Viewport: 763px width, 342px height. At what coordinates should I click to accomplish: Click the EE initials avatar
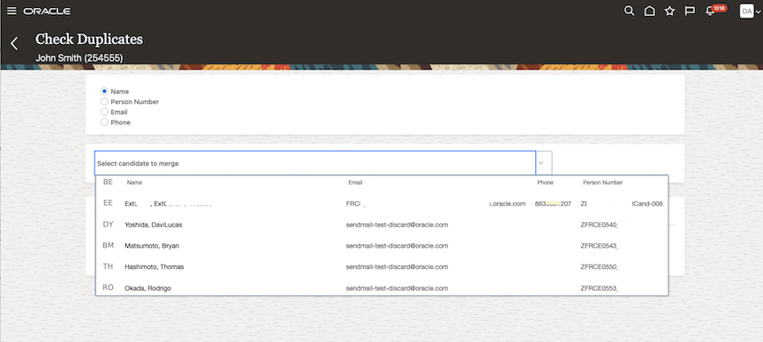(x=108, y=203)
